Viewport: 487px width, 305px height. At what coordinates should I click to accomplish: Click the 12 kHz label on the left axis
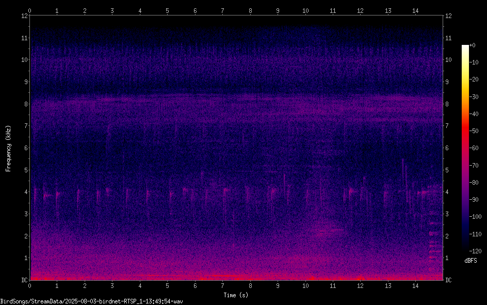[x=24, y=16]
